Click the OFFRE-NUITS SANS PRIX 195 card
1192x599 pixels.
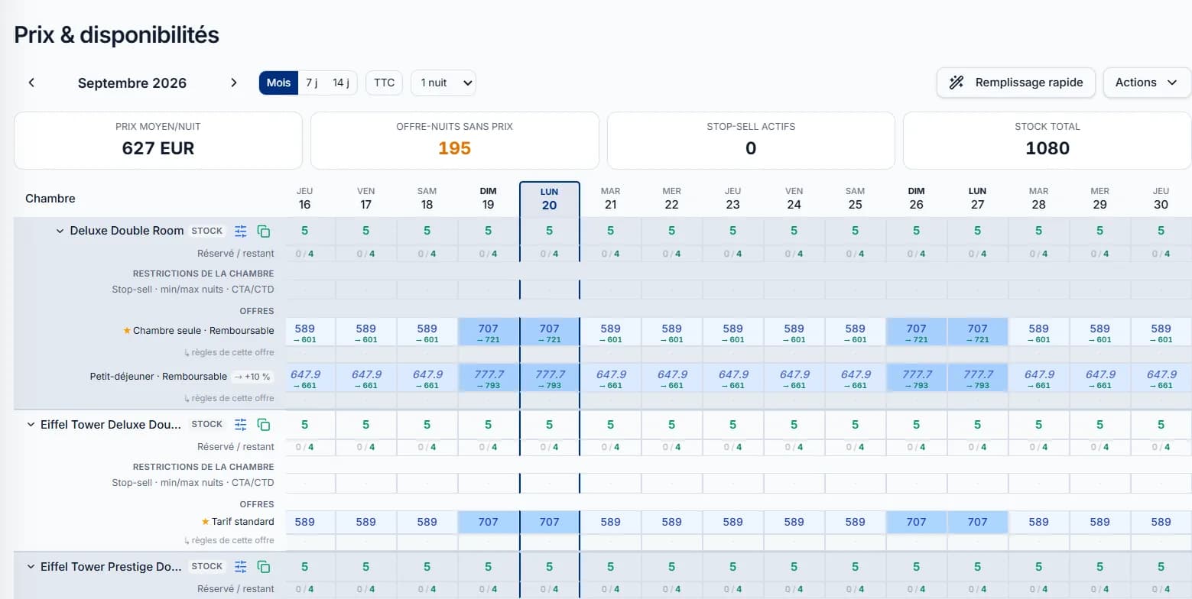(x=454, y=141)
